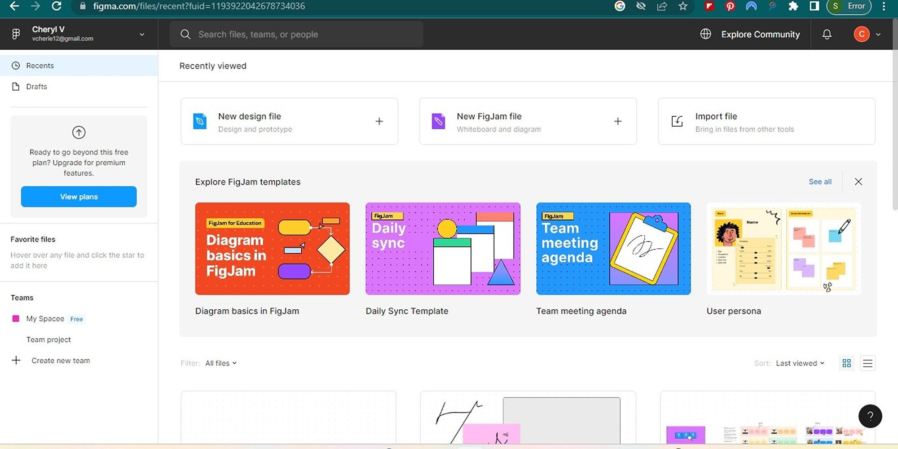Open the notifications bell
Viewport: 898px width, 449px height.
[x=827, y=34]
